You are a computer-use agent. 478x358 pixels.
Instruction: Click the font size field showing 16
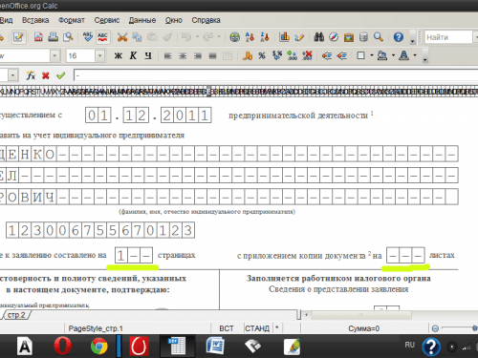pyautogui.click(x=80, y=56)
